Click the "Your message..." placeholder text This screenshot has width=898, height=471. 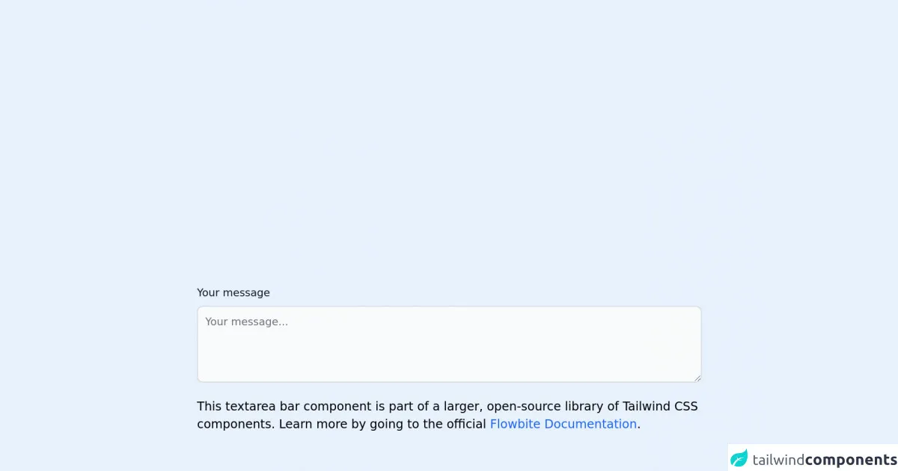pos(246,321)
